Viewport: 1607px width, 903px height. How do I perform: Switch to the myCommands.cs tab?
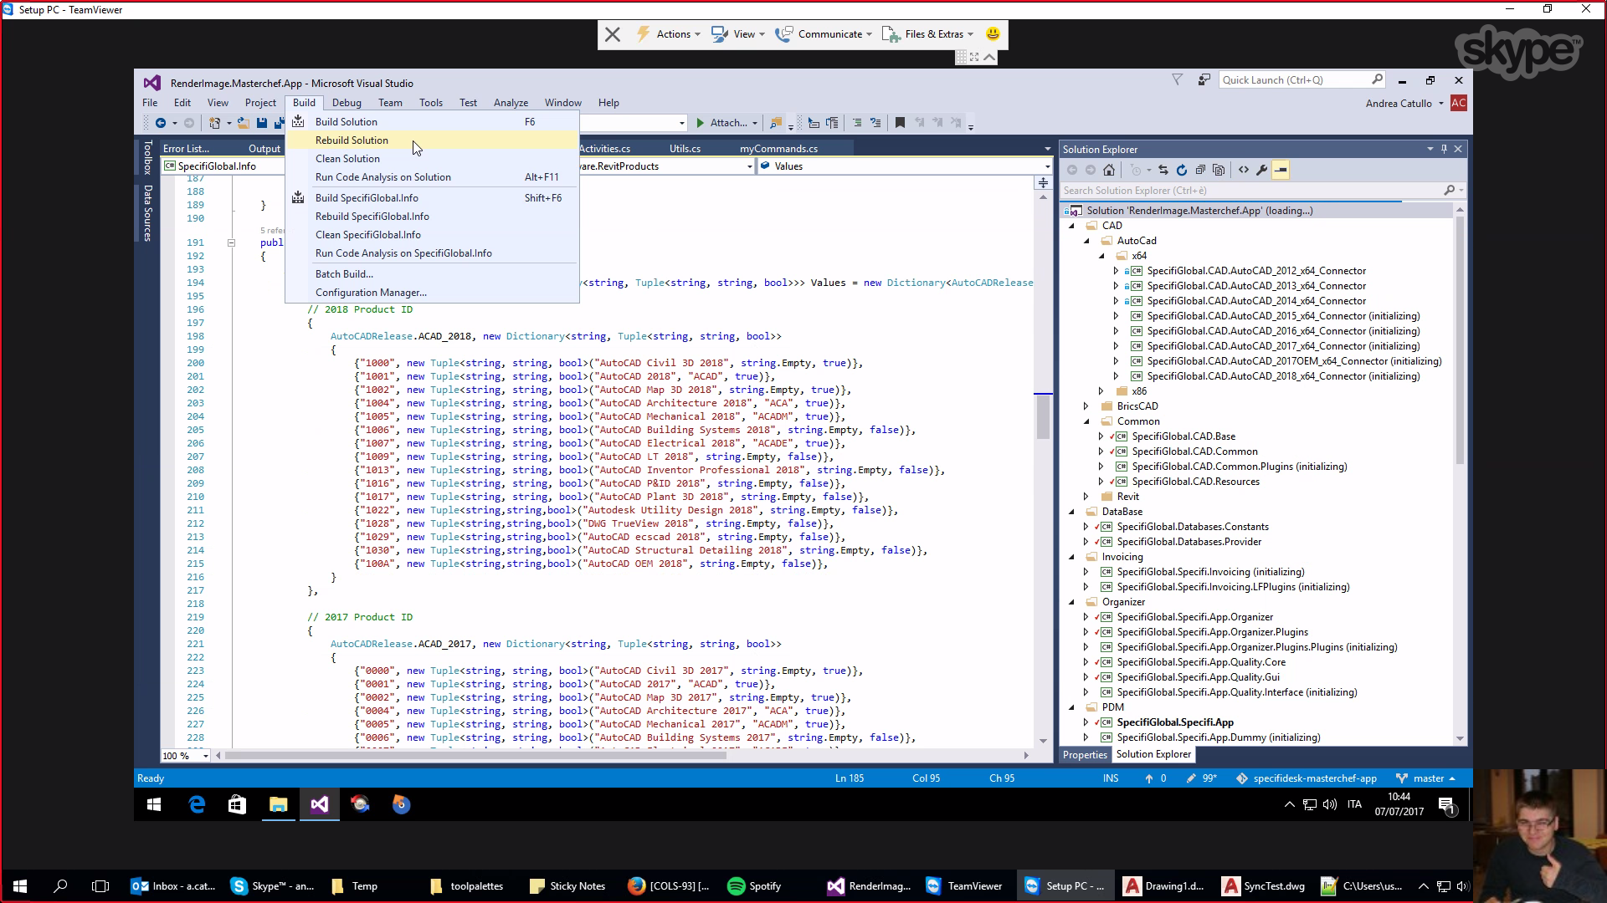778,149
